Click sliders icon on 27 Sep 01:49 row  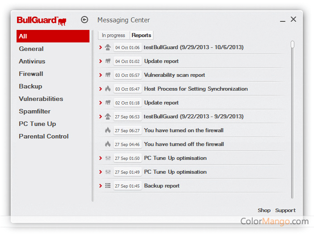108,172
